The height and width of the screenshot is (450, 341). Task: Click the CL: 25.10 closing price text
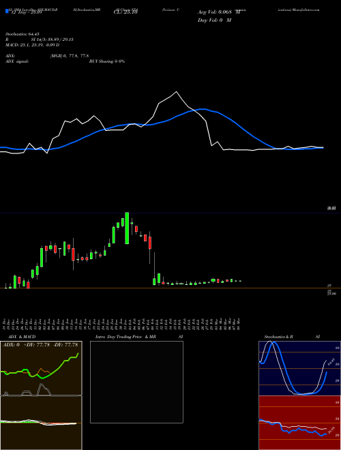pos(125,12)
